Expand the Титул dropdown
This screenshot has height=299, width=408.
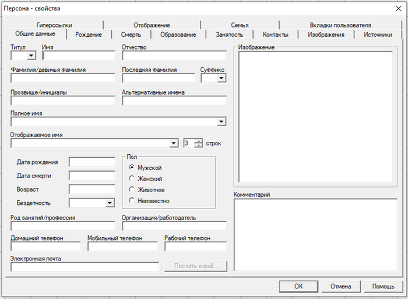coord(31,55)
